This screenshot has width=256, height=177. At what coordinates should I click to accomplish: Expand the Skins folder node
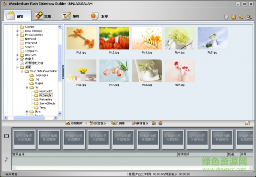tap(27, 111)
